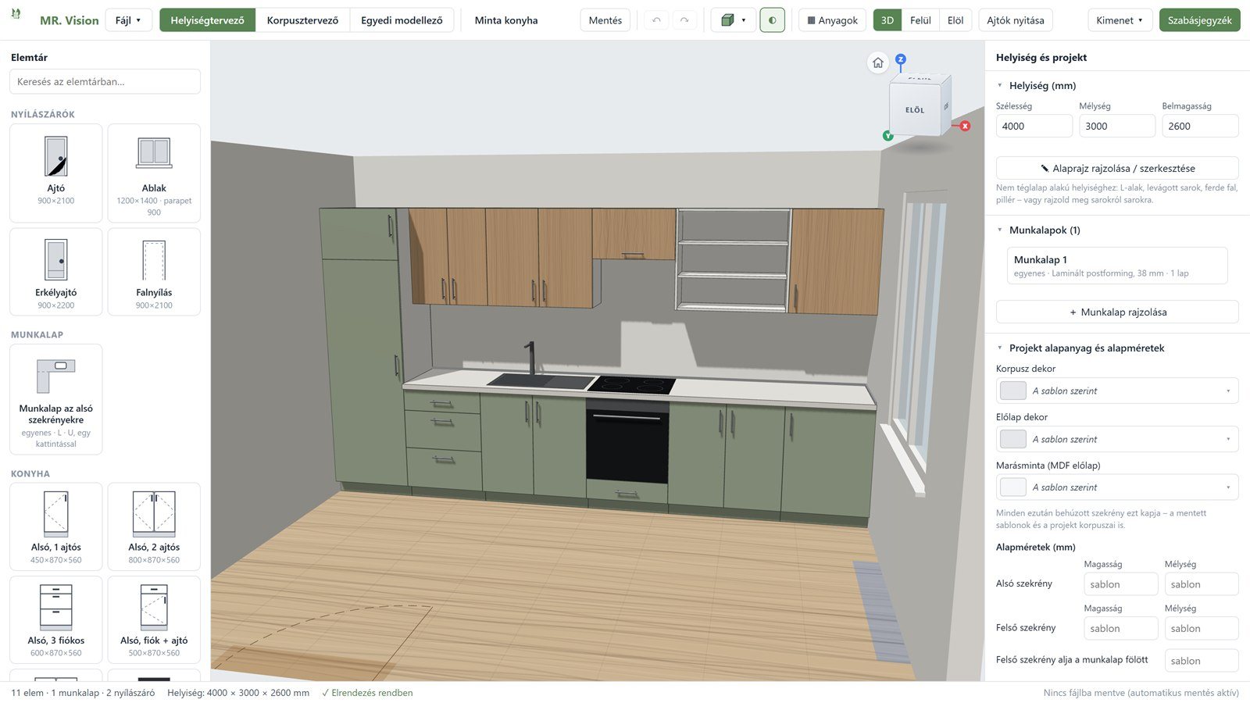Screen dimensions: 1250x703
Task: Select the Ajtó door element icon
Action: (56, 156)
